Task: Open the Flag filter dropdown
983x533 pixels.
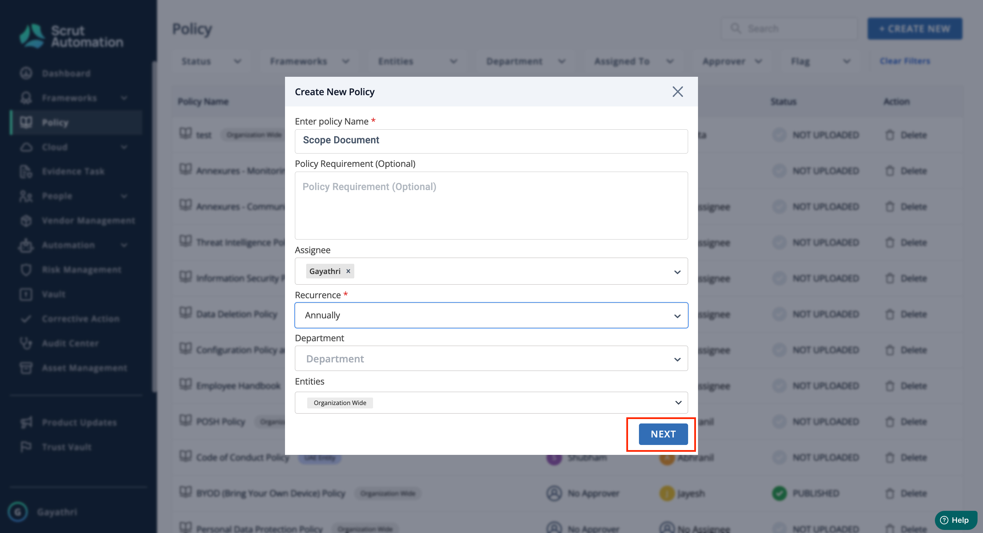Action: pyautogui.click(x=820, y=61)
